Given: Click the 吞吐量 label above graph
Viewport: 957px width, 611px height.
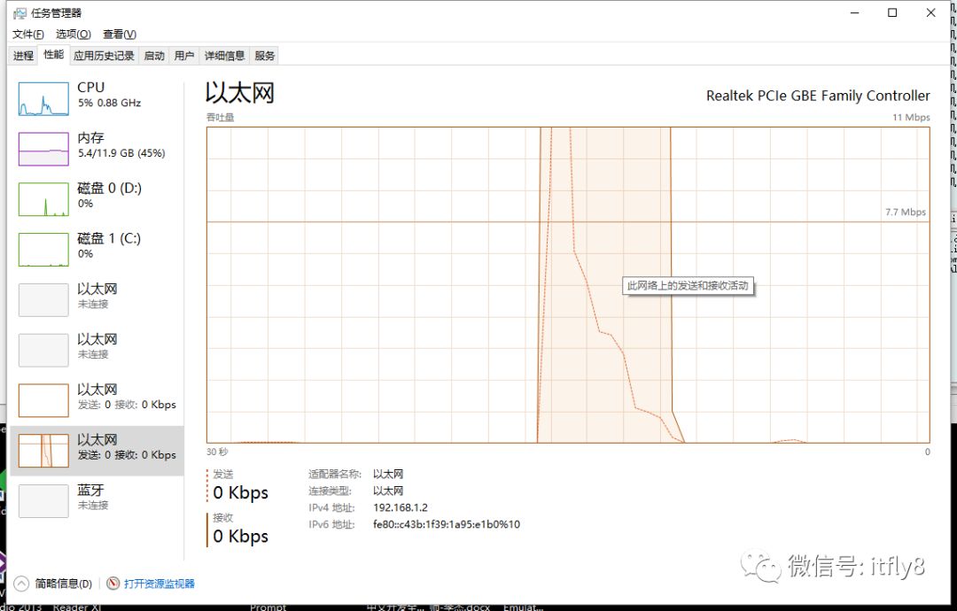Looking at the screenshot, I should (x=221, y=117).
